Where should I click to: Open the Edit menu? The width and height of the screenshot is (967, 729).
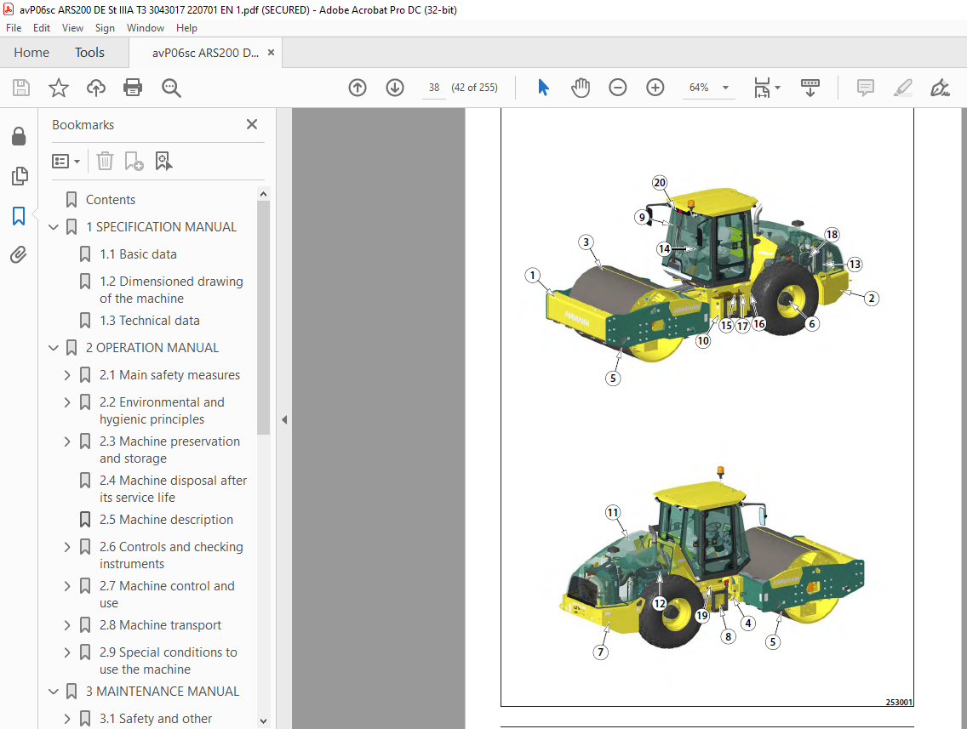[42, 28]
